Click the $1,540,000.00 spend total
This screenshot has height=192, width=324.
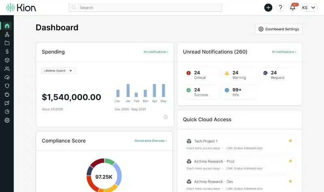[71, 97]
